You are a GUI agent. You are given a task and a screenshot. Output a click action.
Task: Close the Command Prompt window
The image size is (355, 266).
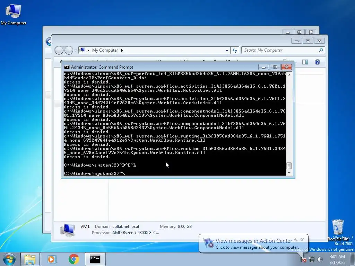pyautogui.click(x=286, y=67)
